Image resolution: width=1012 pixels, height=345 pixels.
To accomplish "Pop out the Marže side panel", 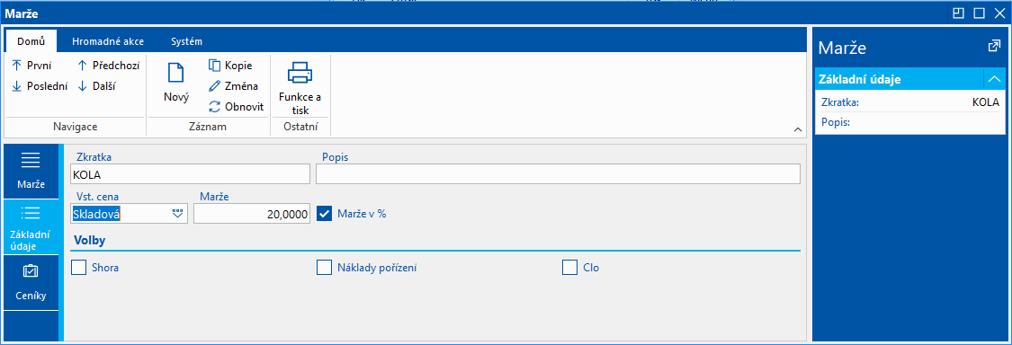I will click(x=994, y=47).
